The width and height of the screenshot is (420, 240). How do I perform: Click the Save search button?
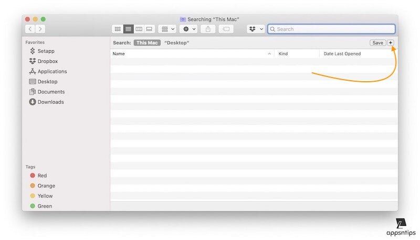pyautogui.click(x=377, y=42)
